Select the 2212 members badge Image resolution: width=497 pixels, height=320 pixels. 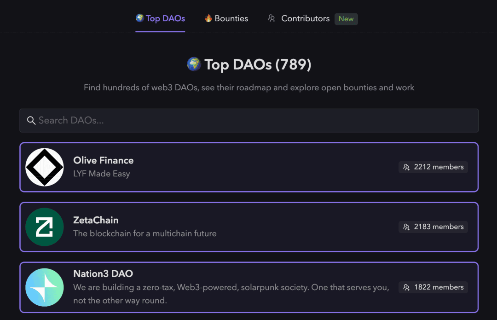click(x=433, y=167)
